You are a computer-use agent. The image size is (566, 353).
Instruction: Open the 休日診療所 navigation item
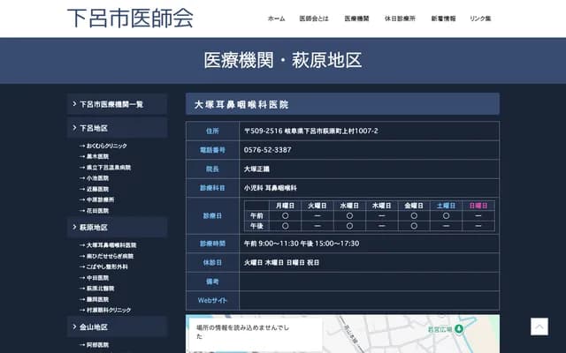click(x=400, y=19)
